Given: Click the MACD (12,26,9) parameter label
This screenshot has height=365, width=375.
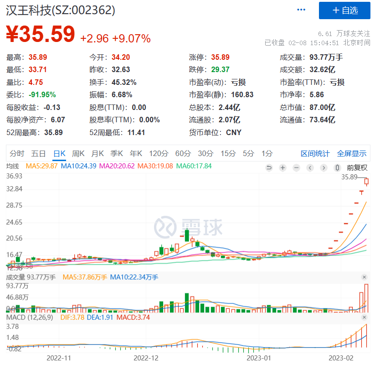Looking at the screenshot, I should coord(30,318).
